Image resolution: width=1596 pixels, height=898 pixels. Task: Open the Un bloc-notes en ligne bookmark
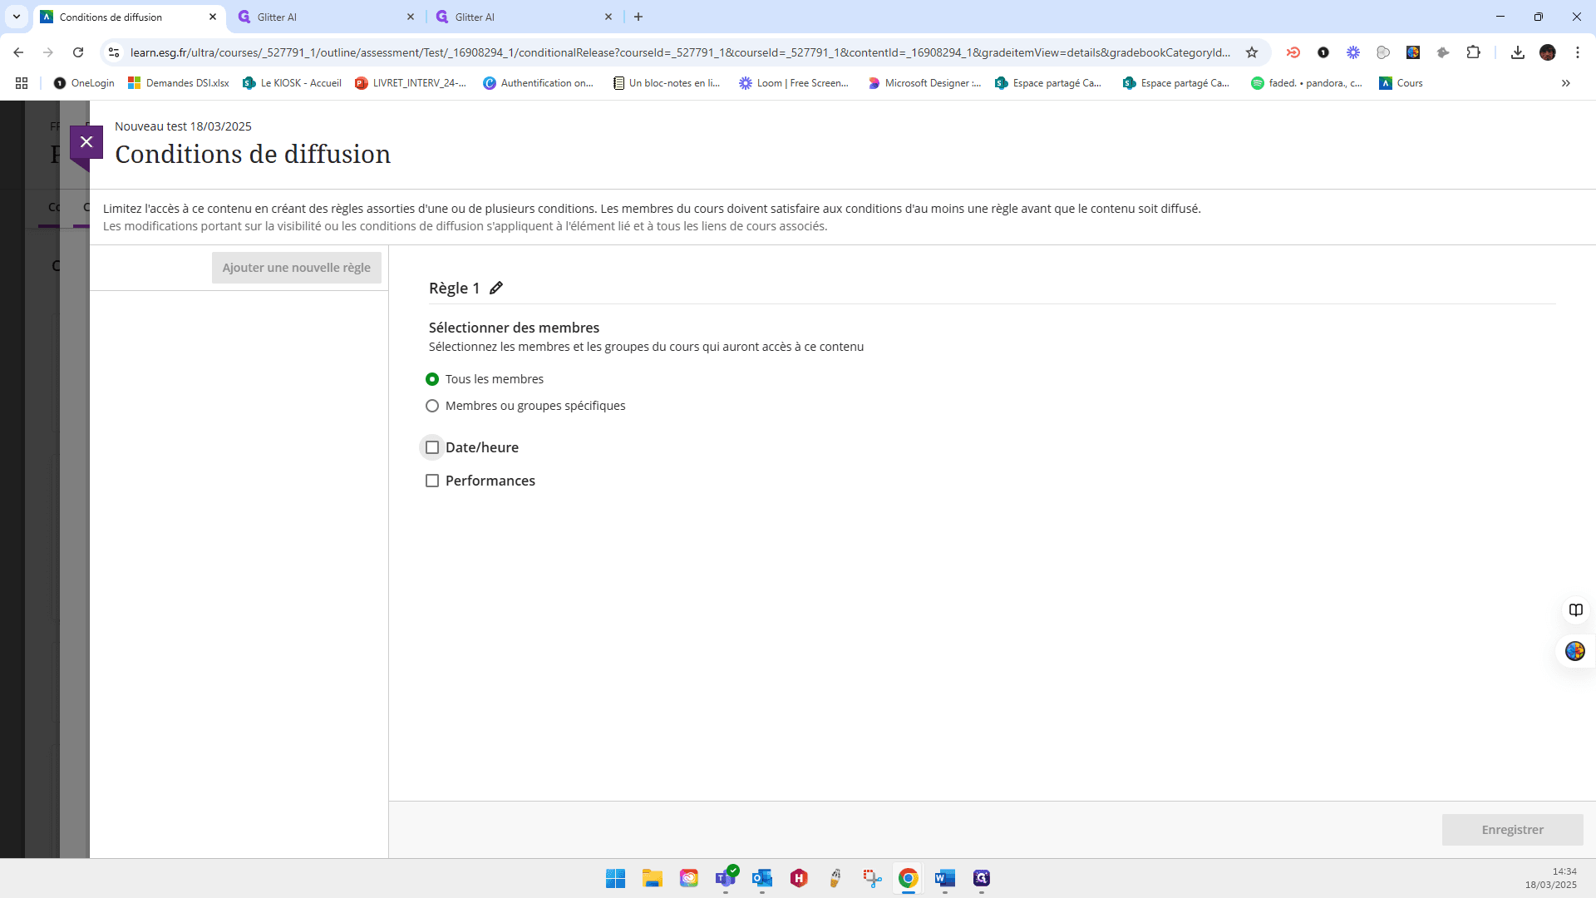pyautogui.click(x=667, y=83)
